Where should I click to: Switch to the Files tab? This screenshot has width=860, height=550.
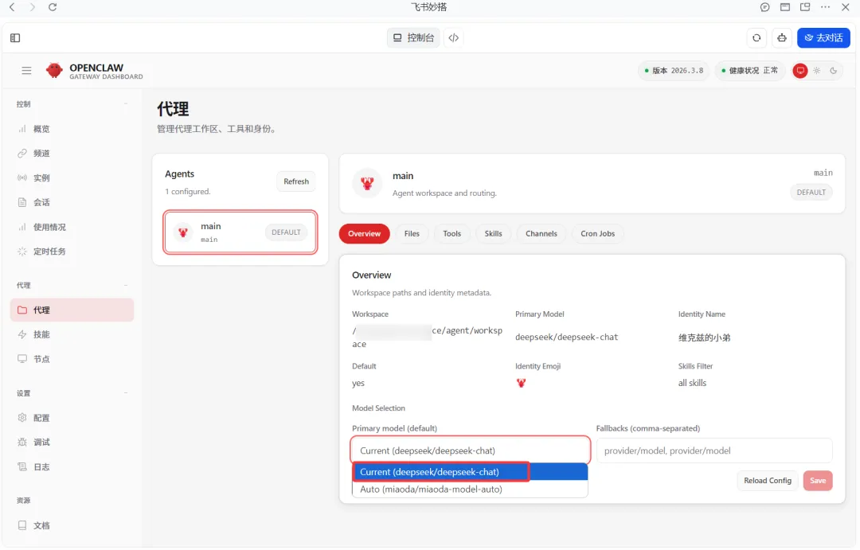412,233
